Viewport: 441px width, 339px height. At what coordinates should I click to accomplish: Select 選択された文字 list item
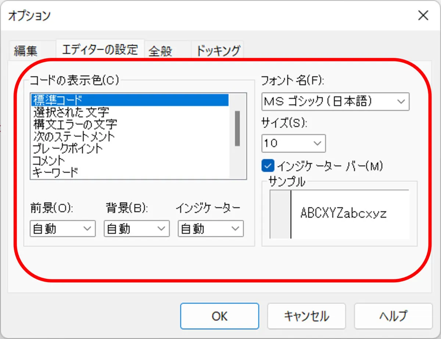point(71,112)
